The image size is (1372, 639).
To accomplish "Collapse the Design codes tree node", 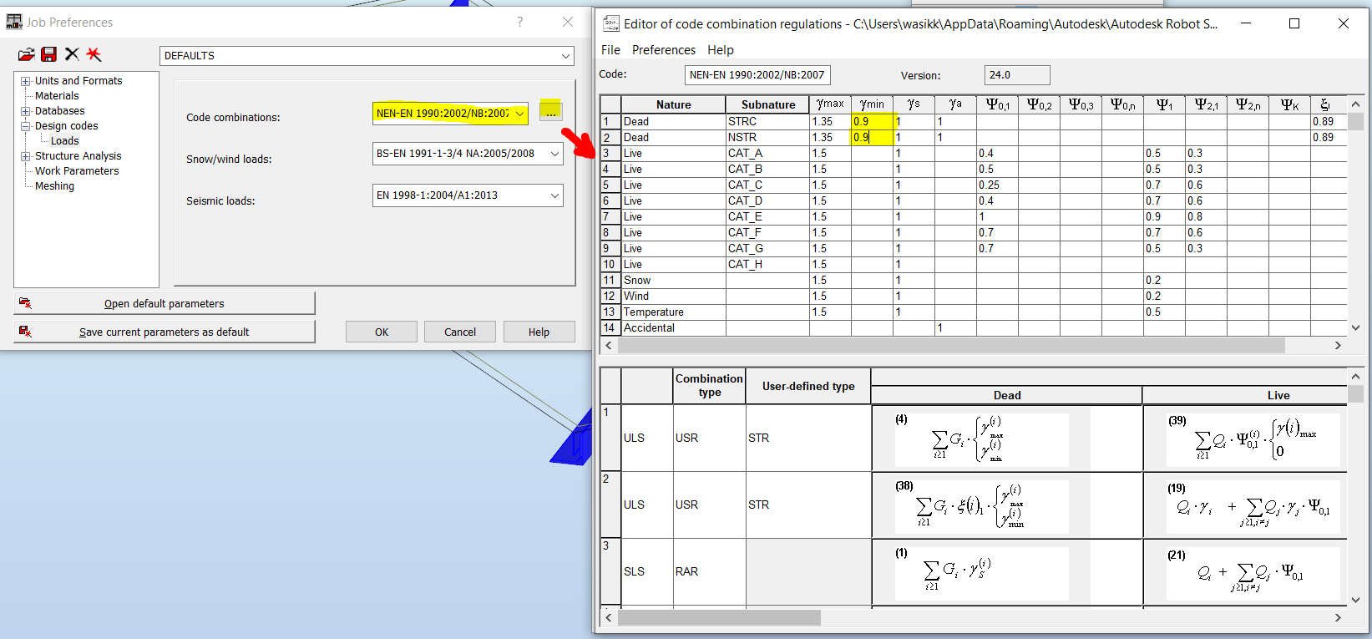I will tap(26, 126).
